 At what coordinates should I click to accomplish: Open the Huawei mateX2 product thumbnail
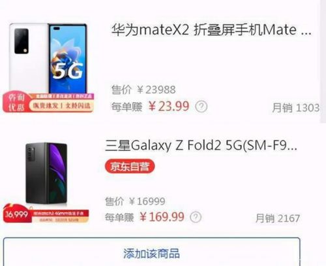pyautogui.click(x=48, y=67)
